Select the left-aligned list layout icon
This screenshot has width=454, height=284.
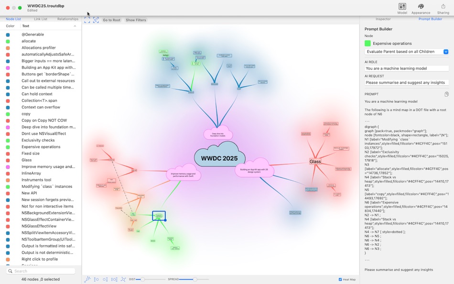tap(97, 279)
